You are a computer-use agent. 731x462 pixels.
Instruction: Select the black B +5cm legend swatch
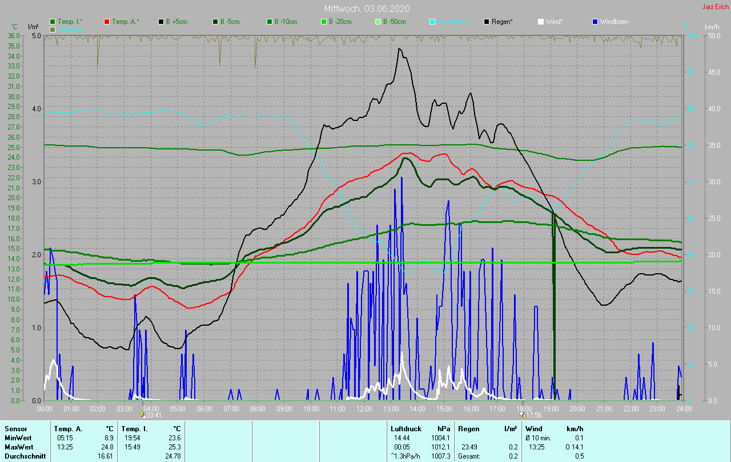(x=162, y=22)
